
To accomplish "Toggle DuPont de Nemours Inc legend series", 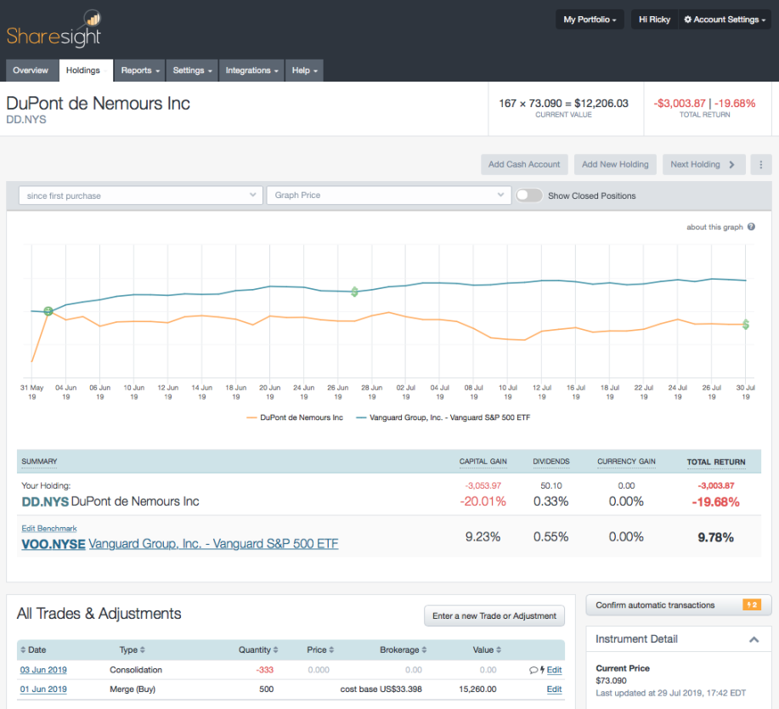I will (295, 417).
